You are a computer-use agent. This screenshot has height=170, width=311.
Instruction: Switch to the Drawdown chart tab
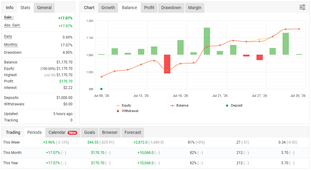click(171, 8)
